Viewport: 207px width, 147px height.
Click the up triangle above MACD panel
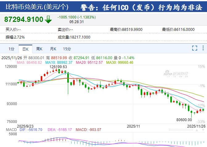[197, 130]
